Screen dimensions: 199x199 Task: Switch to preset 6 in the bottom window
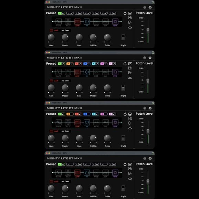coord(102,164)
